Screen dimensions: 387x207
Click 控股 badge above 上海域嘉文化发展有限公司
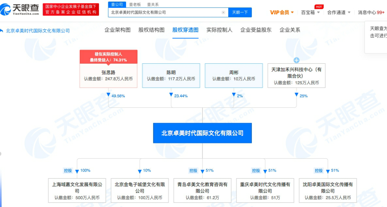[68, 171]
